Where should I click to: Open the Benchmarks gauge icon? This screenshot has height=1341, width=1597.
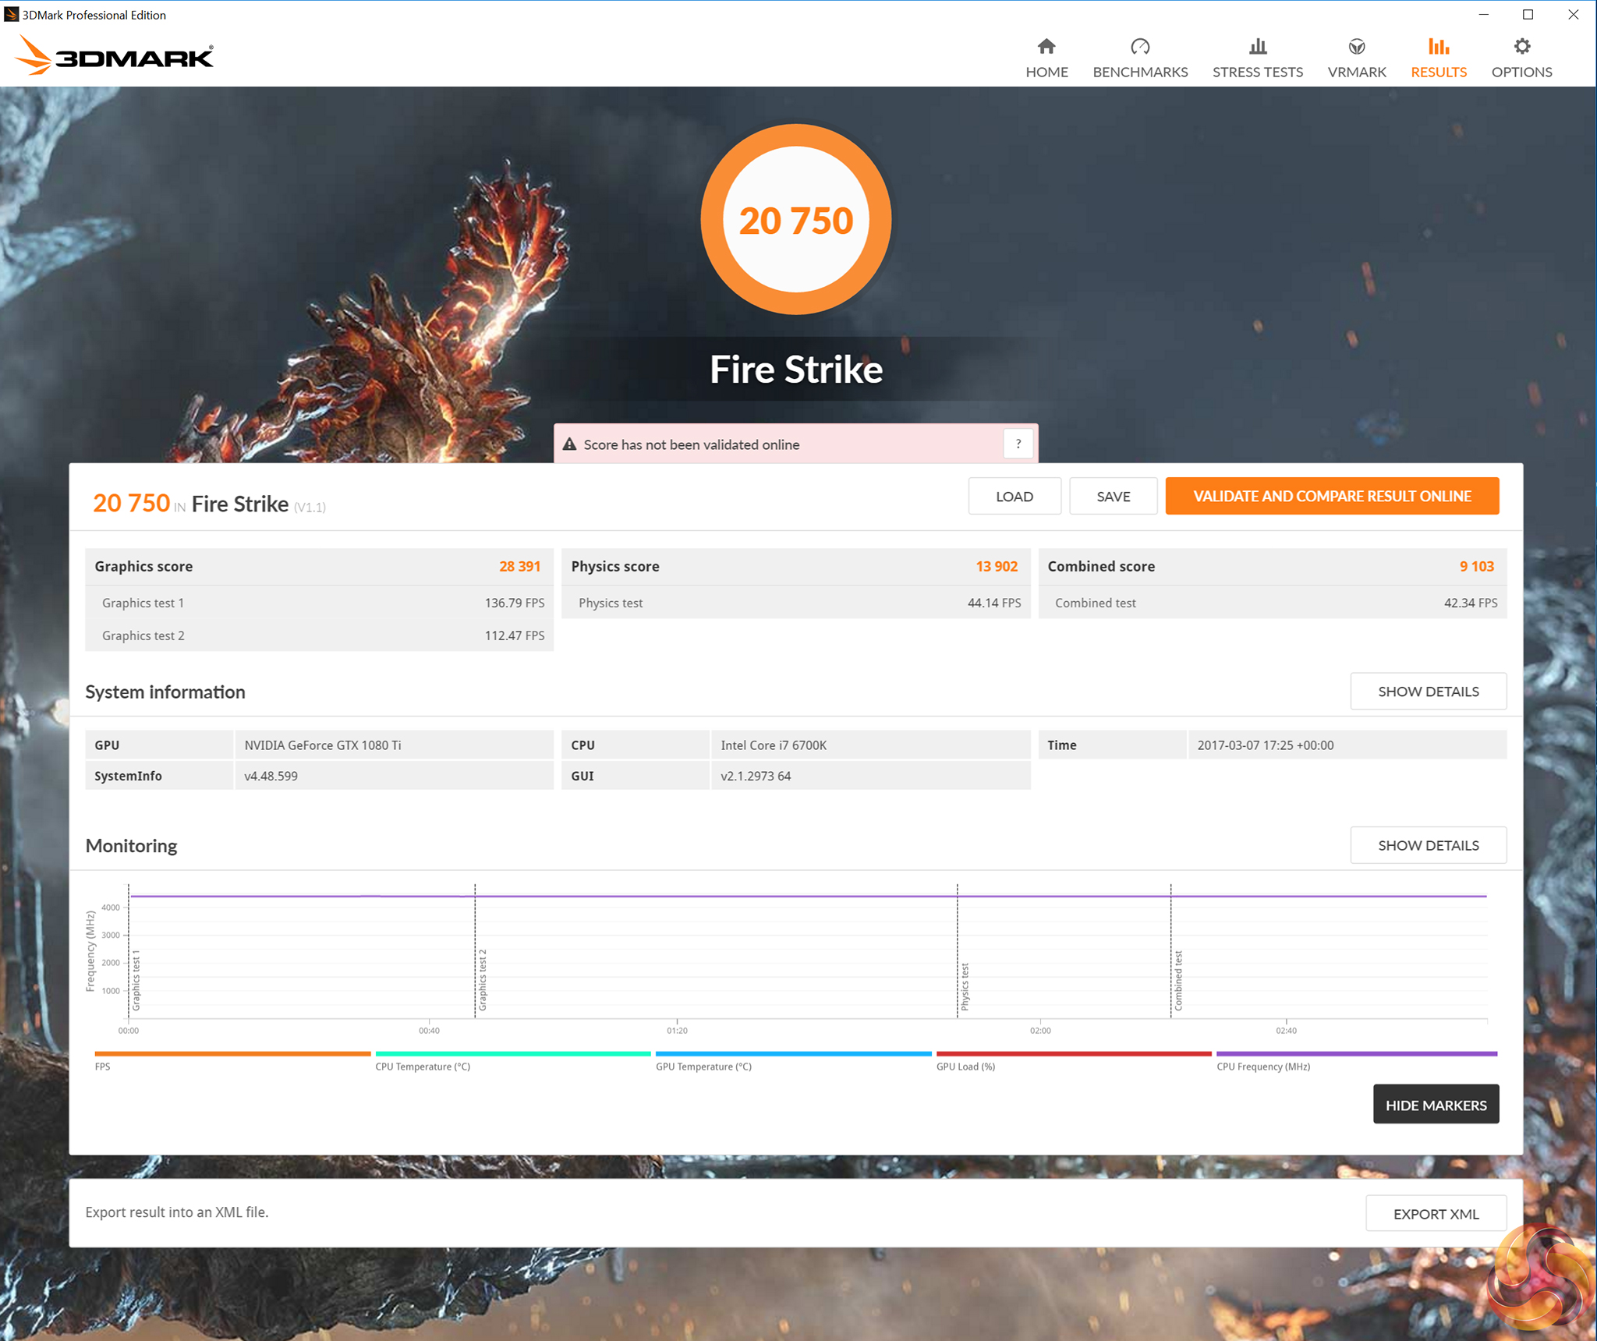click(x=1139, y=47)
